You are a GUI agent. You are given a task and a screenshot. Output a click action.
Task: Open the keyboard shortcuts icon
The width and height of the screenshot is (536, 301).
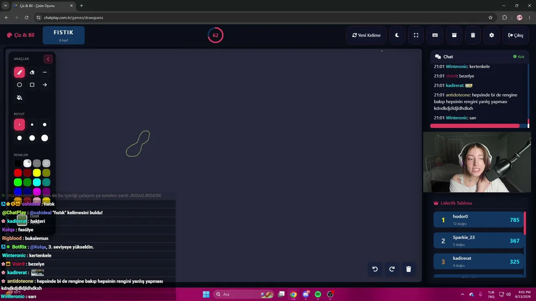(x=435, y=35)
